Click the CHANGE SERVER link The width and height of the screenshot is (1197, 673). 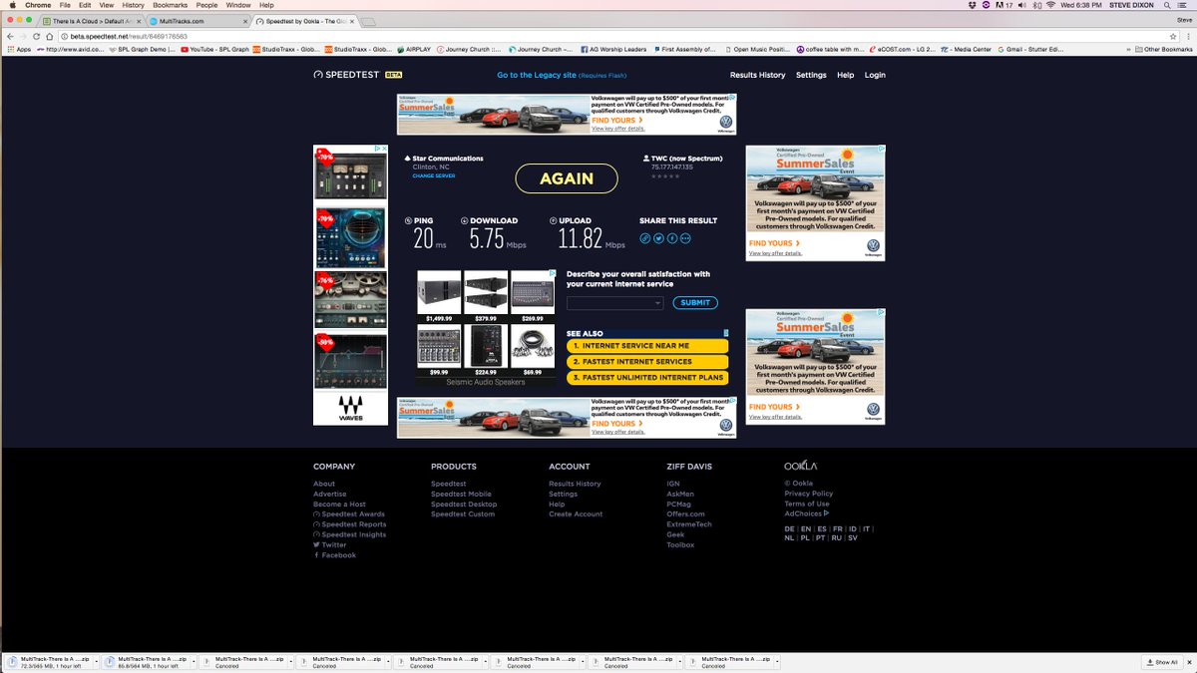(434, 175)
